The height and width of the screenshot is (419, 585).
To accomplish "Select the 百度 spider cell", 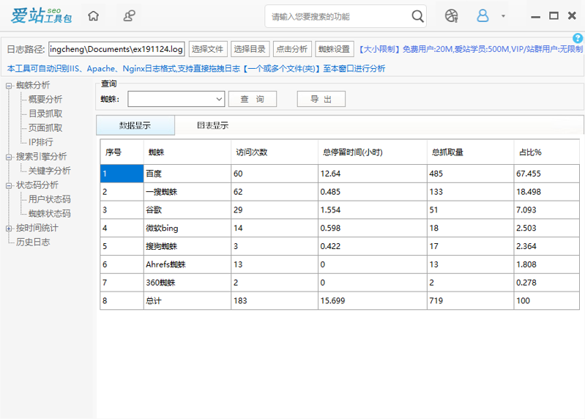I will tap(187, 174).
